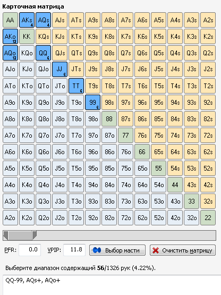Screen dimensions: 221x295
Task: Select the 98s suited cell
Action: [109, 103]
